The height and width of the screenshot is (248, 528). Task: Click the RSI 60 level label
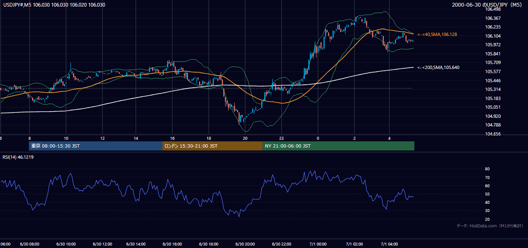[x=487, y=186]
